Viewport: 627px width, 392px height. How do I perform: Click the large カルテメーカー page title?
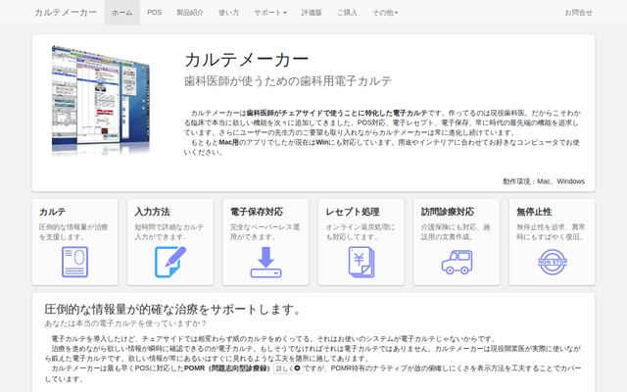246,60
